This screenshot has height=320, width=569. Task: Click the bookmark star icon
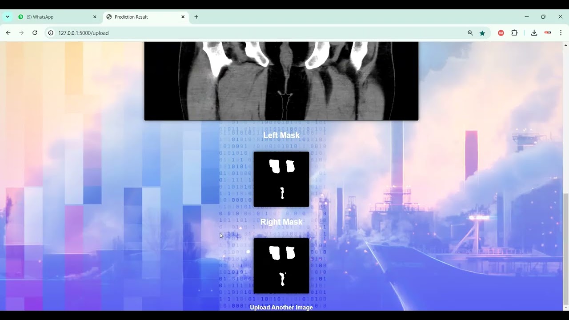tap(482, 33)
